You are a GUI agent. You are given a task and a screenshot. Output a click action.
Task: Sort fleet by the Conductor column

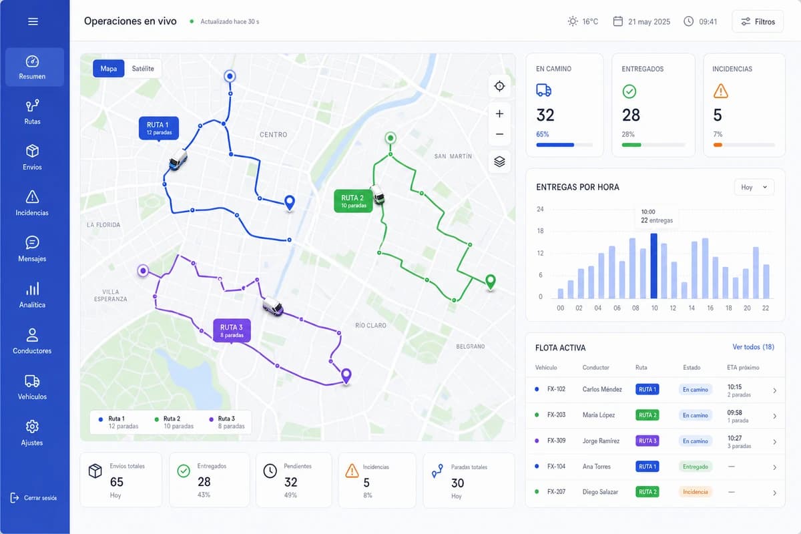pyautogui.click(x=595, y=368)
